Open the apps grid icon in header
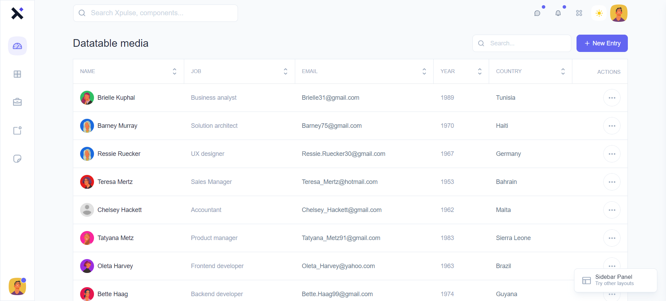The height and width of the screenshot is (301, 666). click(579, 13)
